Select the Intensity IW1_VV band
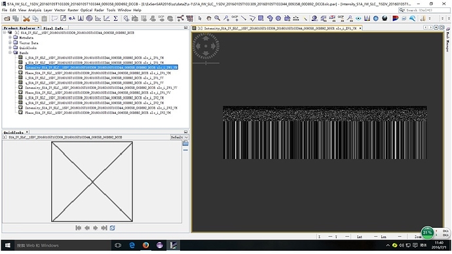The height and width of the screenshot is (254, 452). click(101, 88)
